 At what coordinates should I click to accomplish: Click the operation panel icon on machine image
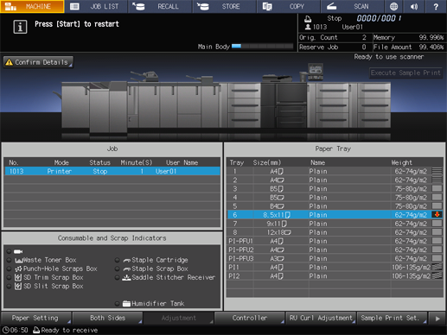pyautogui.click(x=316, y=70)
